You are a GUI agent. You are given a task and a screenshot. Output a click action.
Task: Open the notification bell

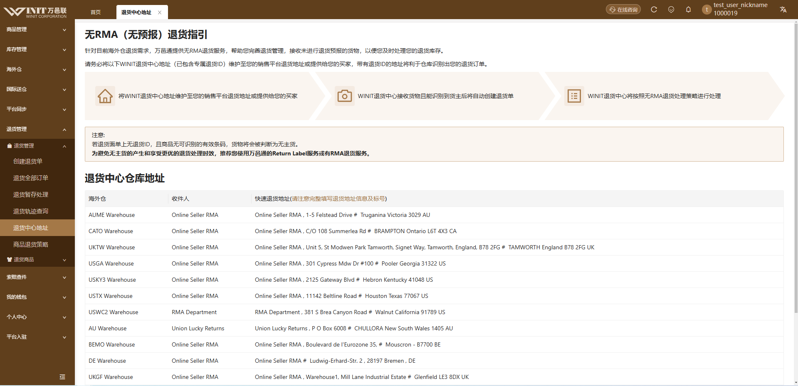coord(688,10)
